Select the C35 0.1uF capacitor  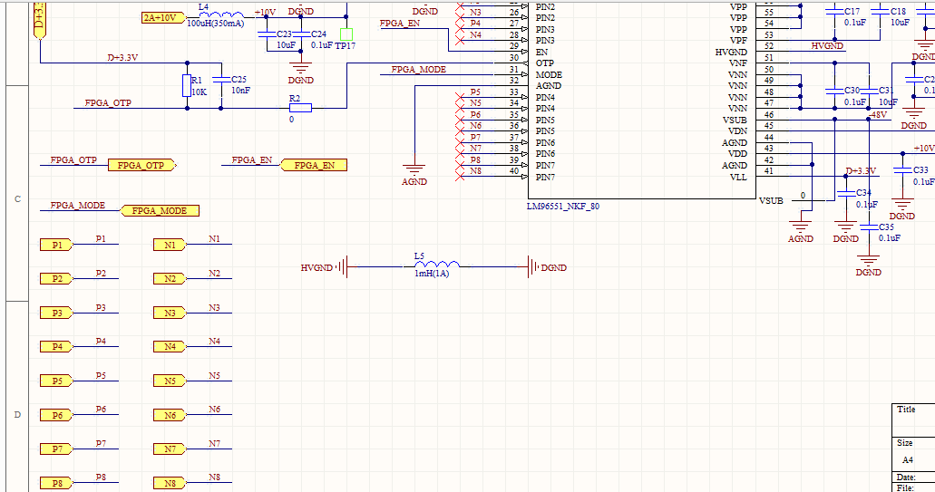869,227
